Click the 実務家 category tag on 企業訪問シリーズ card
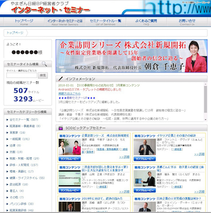The image size is (211, 213). click(x=91, y=152)
